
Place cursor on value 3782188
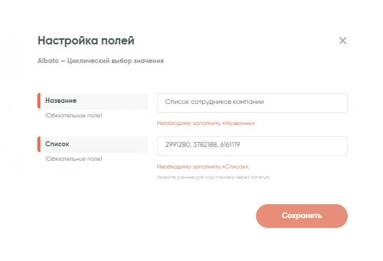pos(204,146)
